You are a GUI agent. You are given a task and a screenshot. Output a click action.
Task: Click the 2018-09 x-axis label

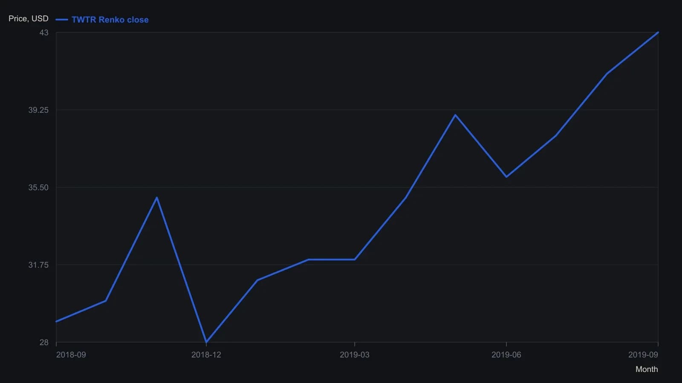(x=71, y=354)
